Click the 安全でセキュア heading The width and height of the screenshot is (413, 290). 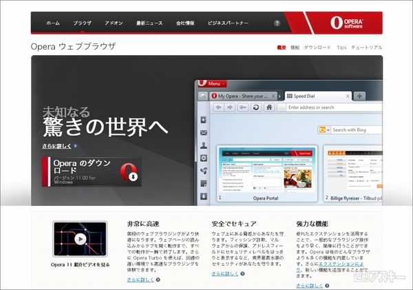234,224
